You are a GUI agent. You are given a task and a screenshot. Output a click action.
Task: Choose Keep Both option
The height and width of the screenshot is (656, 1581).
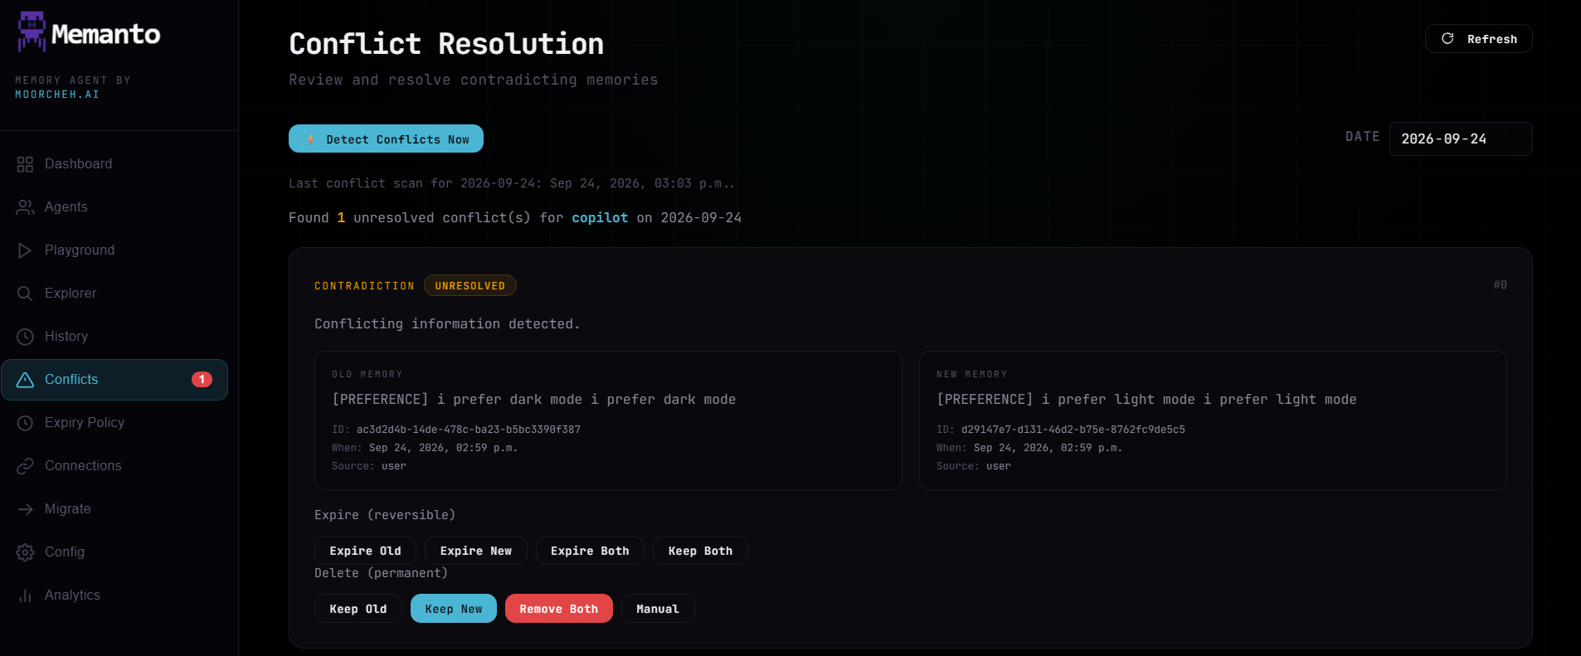(700, 551)
